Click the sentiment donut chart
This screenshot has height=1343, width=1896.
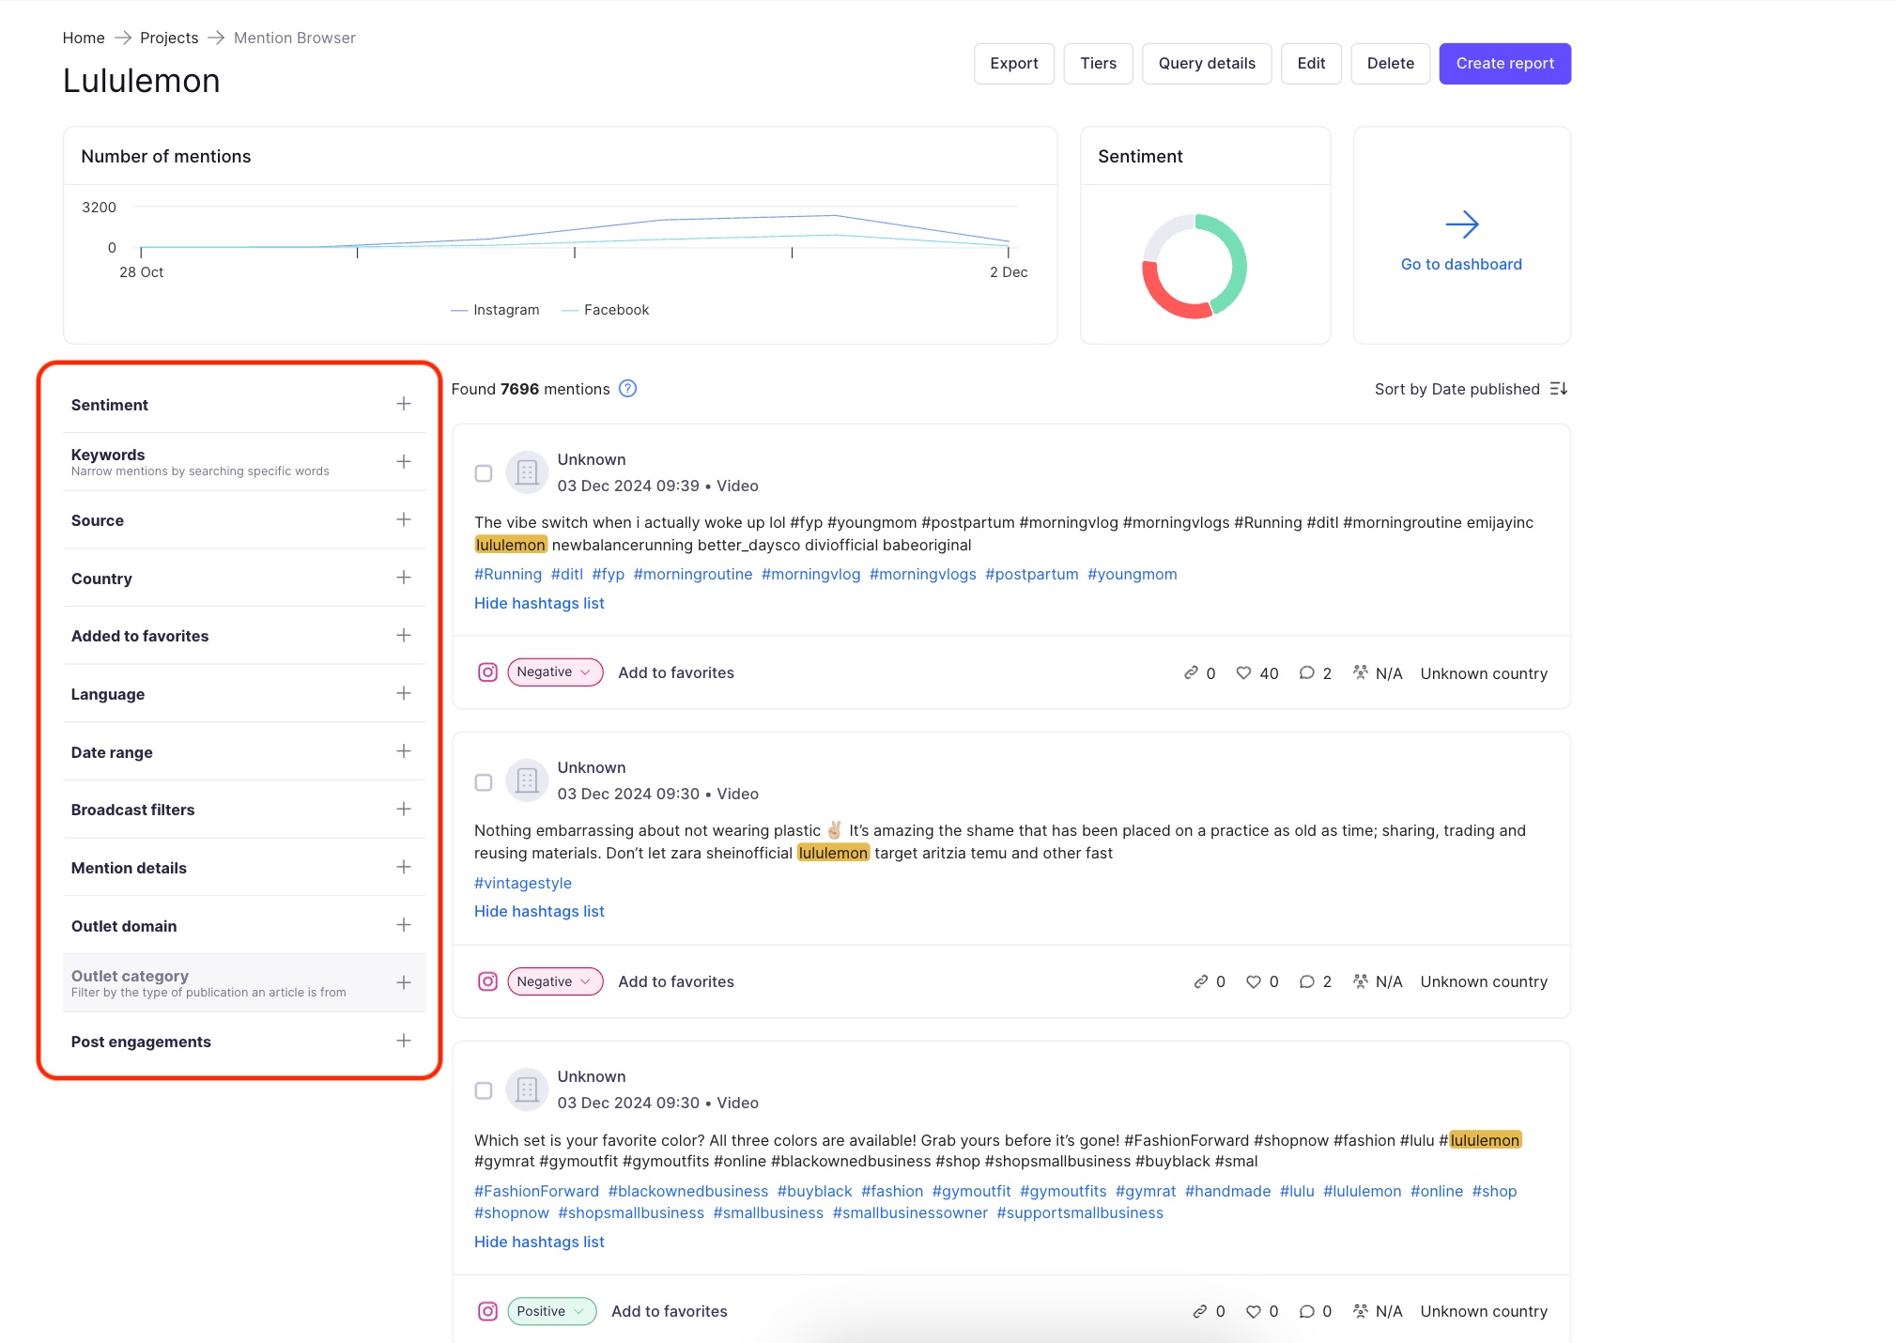(1195, 266)
